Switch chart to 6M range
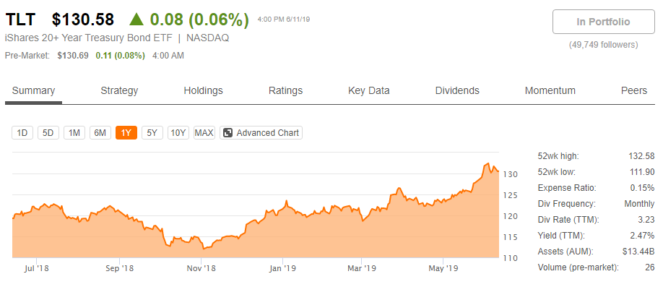 coord(100,133)
